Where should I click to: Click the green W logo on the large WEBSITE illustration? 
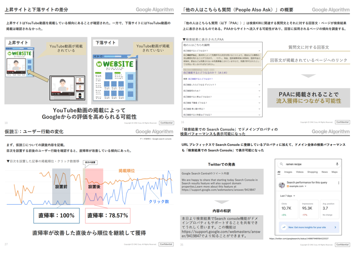pos(99,64)
